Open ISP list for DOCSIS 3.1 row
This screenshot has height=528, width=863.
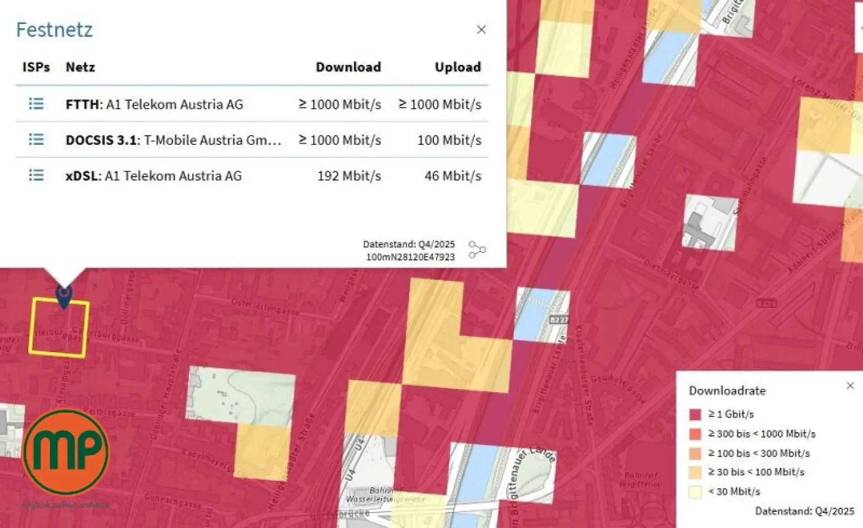pos(36,139)
